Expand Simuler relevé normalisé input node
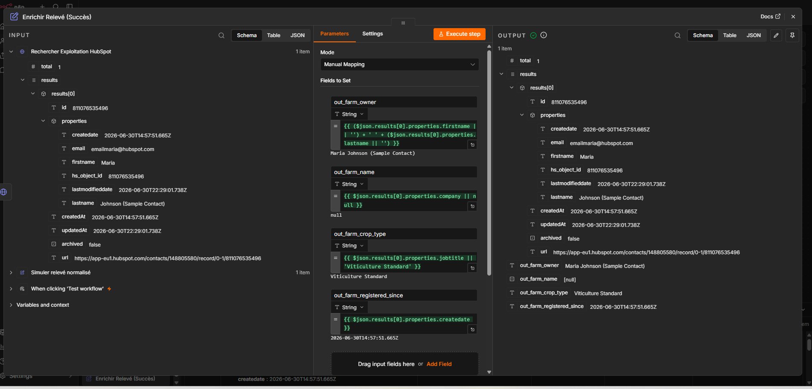The width and height of the screenshot is (812, 389). [x=11, y=273]
